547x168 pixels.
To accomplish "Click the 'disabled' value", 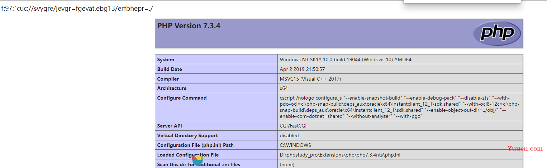I will click(x=289, y=135).
